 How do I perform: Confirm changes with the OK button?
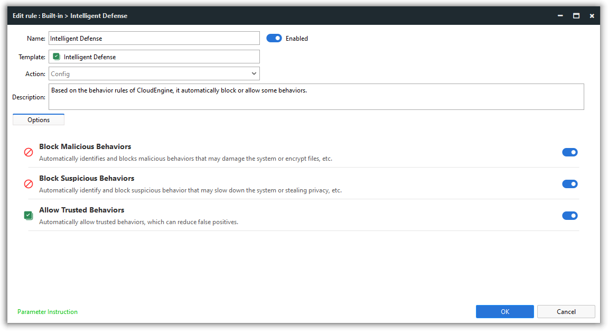click(505, 312)
